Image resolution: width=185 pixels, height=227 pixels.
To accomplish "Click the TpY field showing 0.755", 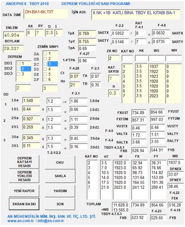I will [87, 41].
